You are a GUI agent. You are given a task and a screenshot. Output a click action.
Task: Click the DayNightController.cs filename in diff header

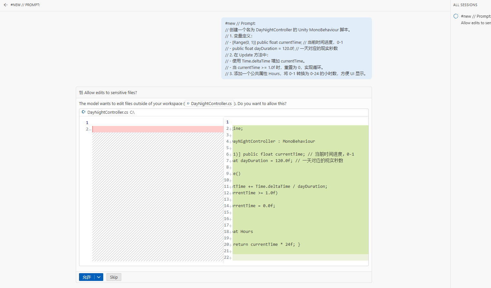(x=107, y=112)
